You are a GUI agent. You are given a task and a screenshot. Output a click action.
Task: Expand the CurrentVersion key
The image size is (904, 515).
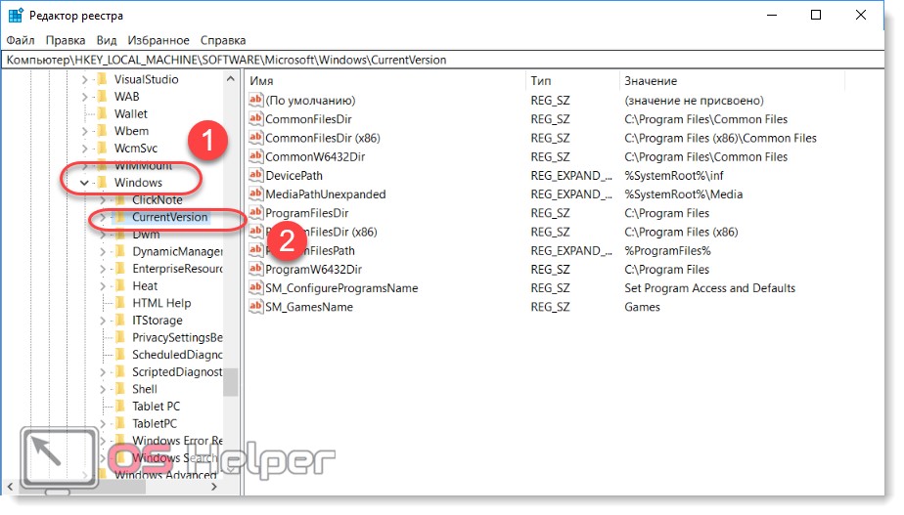coord(102,217)
